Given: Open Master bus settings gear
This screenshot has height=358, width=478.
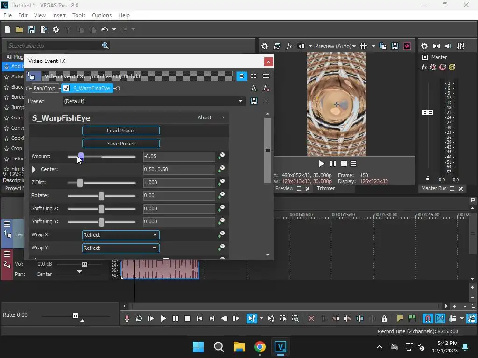Looking at the screenshot, I should click(x=424, y=46).
